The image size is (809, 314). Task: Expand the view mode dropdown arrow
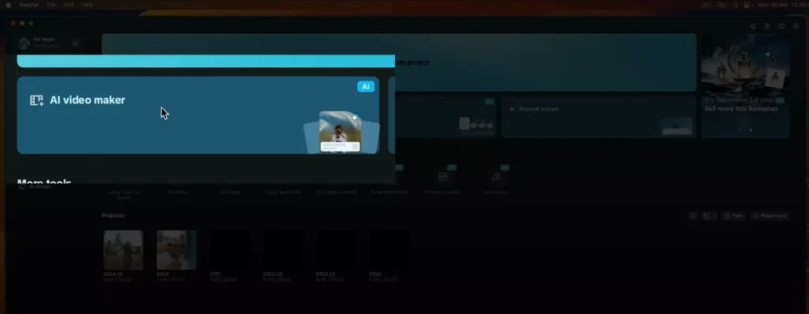coord(714,215)
